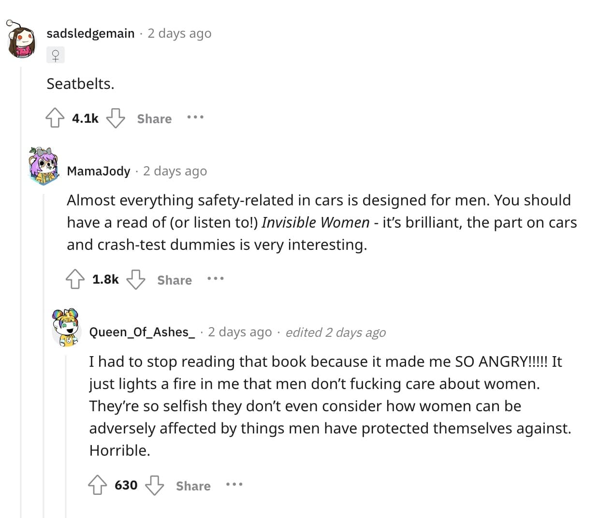The height and width of the screenshot is (518, 612).
Task: Open the overflow menu on the Seatbelts comment
Action: pyautogui.click(x=195, y=117)
